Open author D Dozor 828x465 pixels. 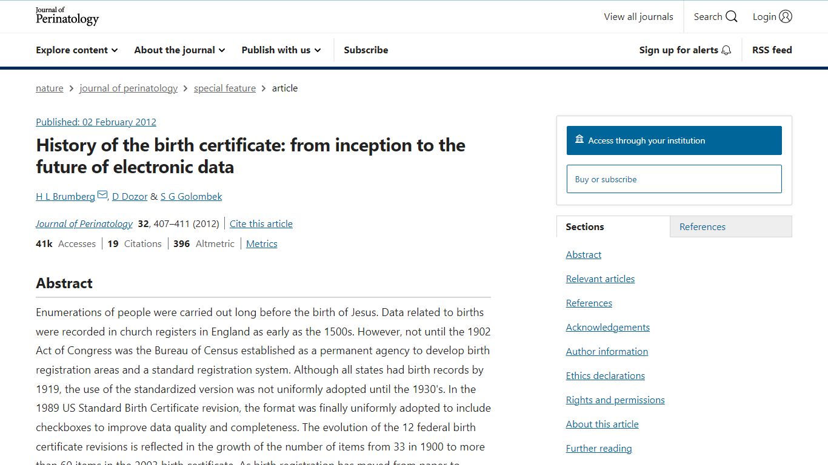point(130,197)
